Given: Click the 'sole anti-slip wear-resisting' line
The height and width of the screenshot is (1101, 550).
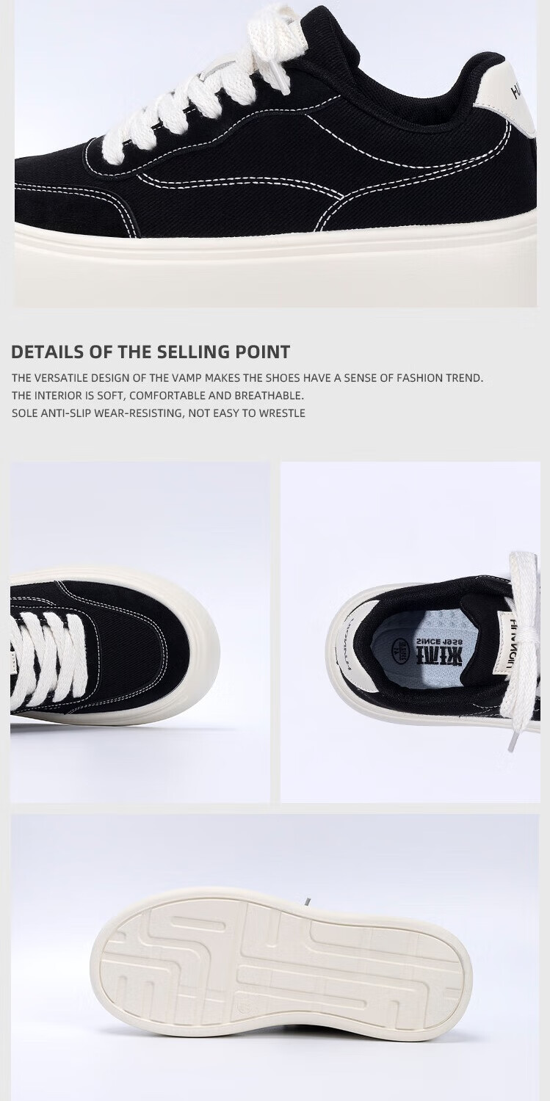Looking at the screenshot, I should (x=159, y=413).
